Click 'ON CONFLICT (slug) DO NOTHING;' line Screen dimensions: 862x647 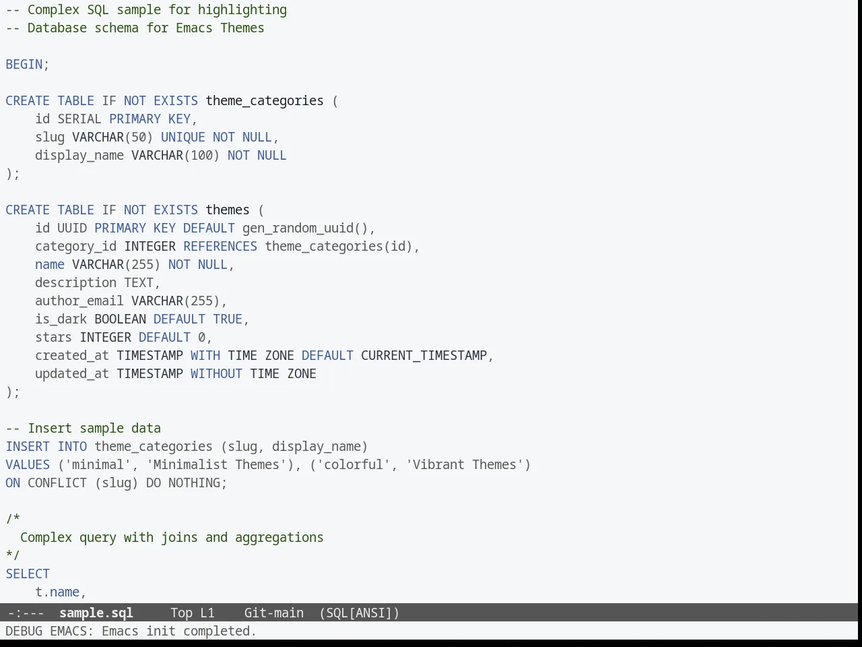[117, 483]
